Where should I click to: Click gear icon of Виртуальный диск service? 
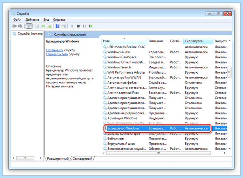pos(105,144)
